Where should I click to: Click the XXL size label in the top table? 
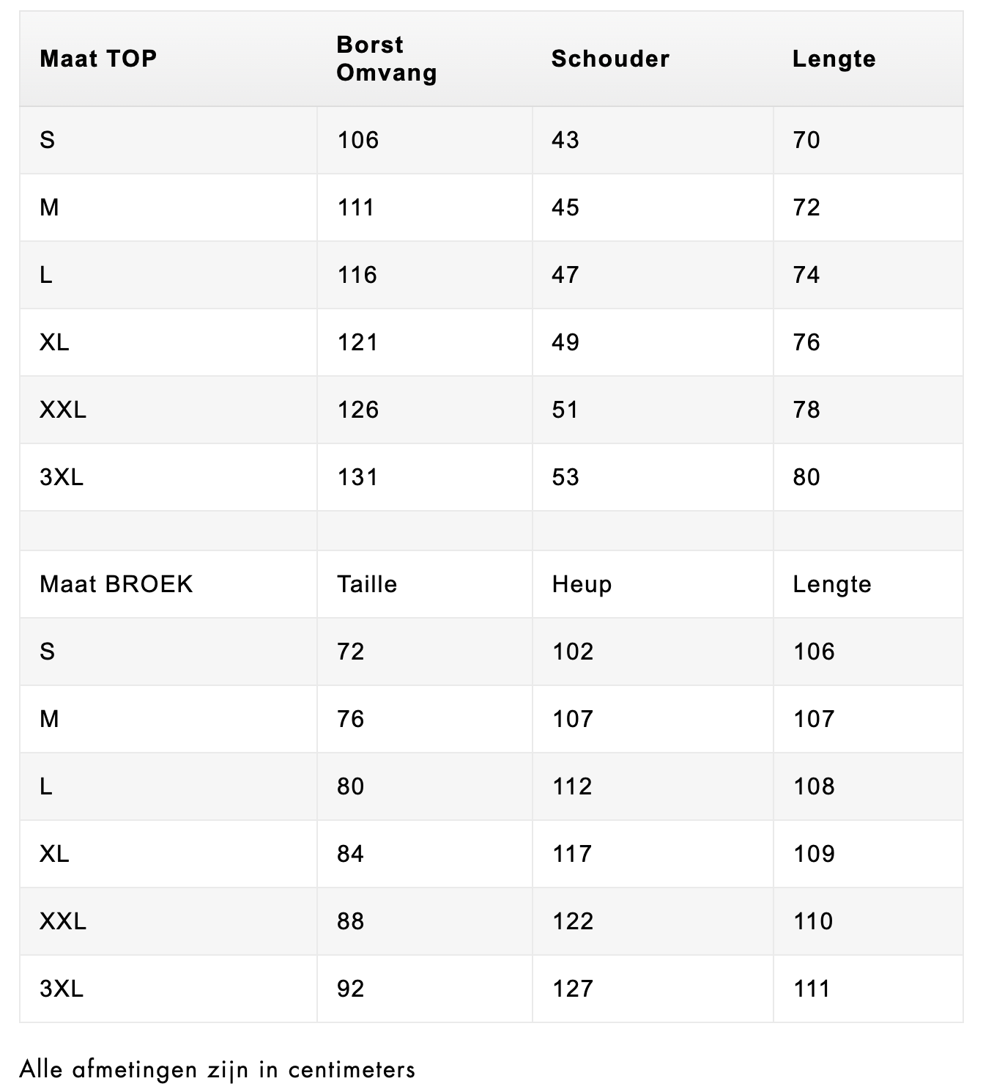63,410
